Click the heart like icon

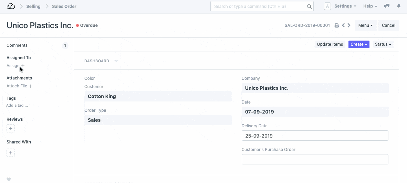click(x=9, y=179)
